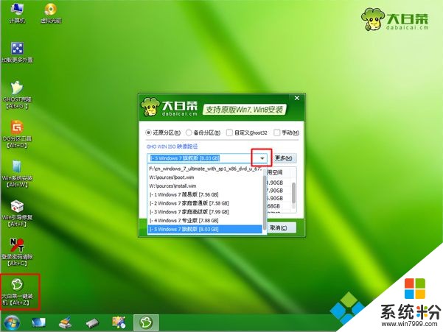This screenshot has width=443, height=332.
Task: Click the 更多(M) button
Action: click(x=283, y=158)
